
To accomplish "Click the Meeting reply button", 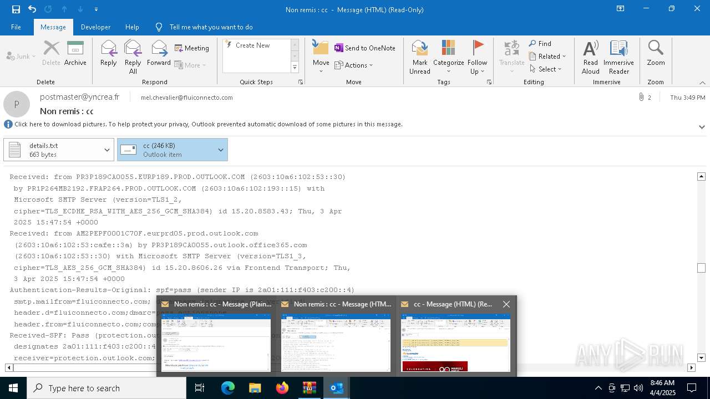I will coord(192,48).
